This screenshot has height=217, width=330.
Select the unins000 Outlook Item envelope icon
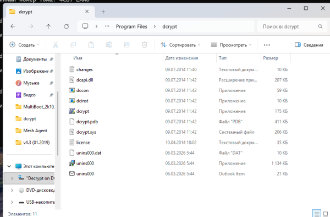click(x=71, y=173)
